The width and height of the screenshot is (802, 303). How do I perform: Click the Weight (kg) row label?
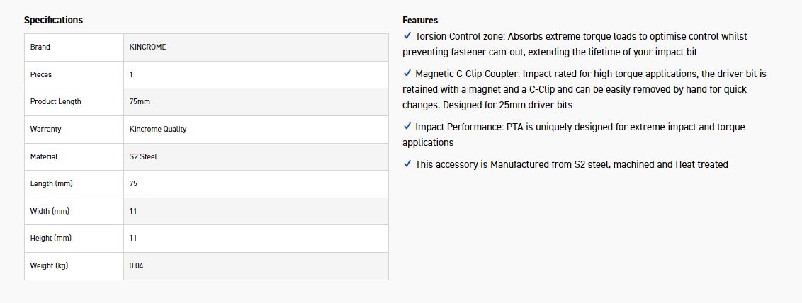(x=49, y=265)
